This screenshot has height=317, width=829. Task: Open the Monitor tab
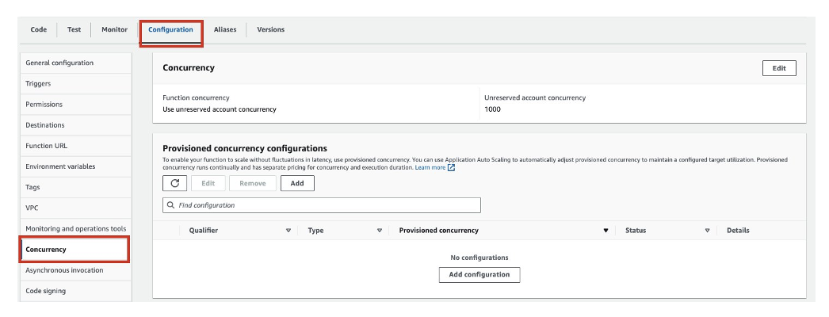114,30
